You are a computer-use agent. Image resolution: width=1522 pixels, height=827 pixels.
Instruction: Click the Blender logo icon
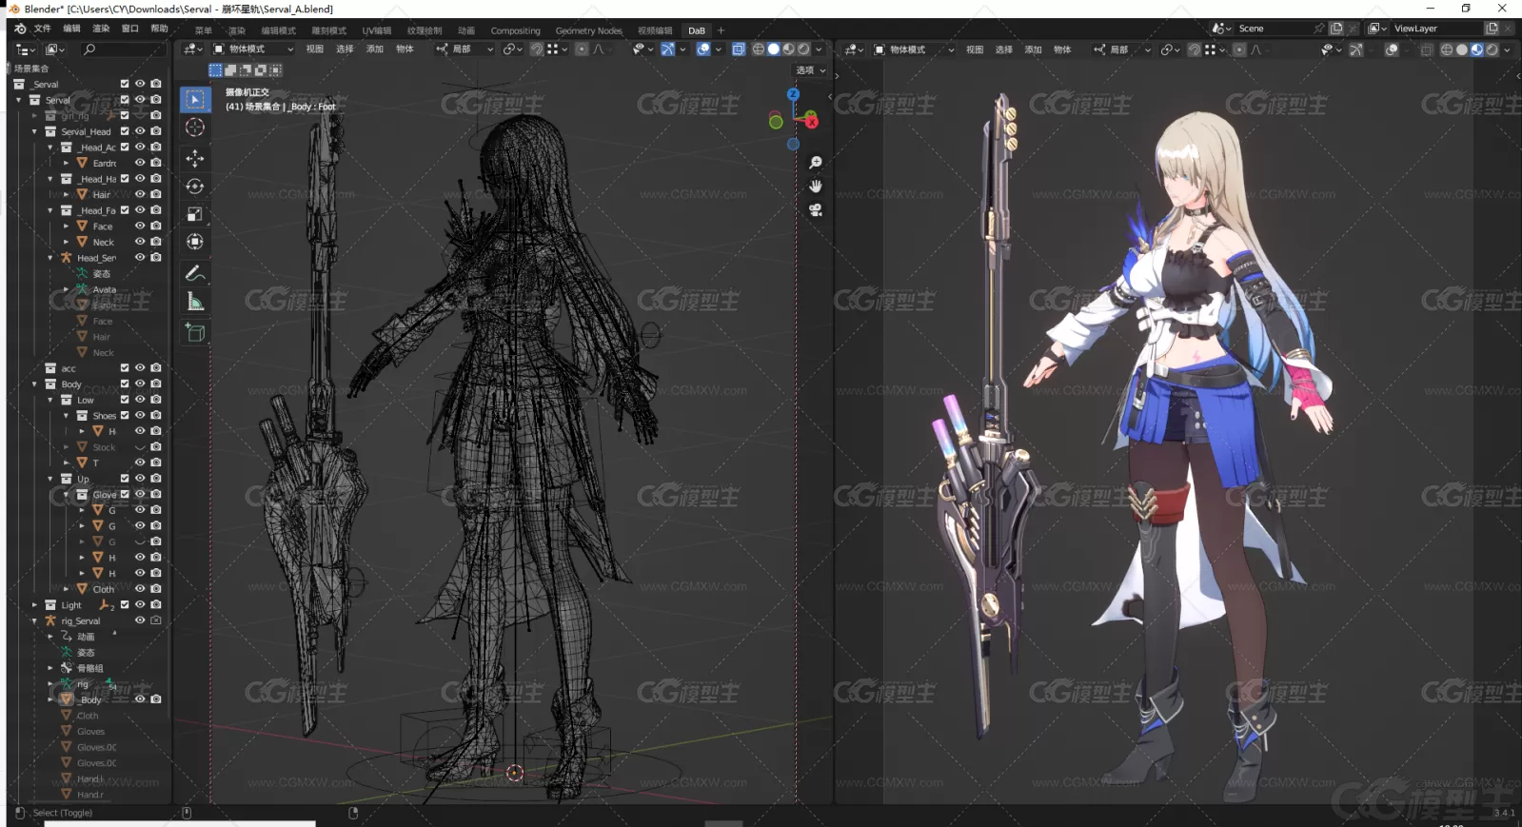coord(20,30)
